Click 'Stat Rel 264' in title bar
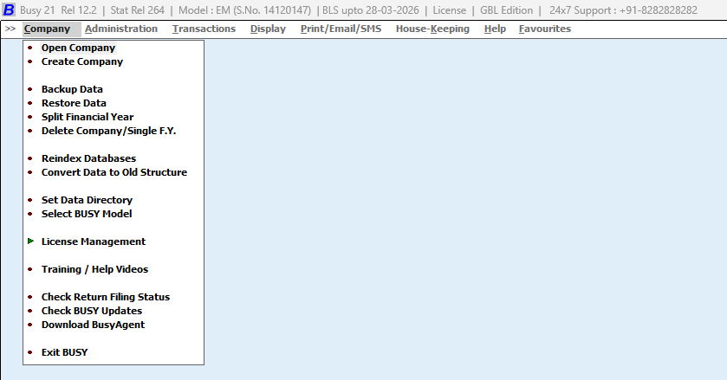The image size is (727, 380). pos(137,10)
